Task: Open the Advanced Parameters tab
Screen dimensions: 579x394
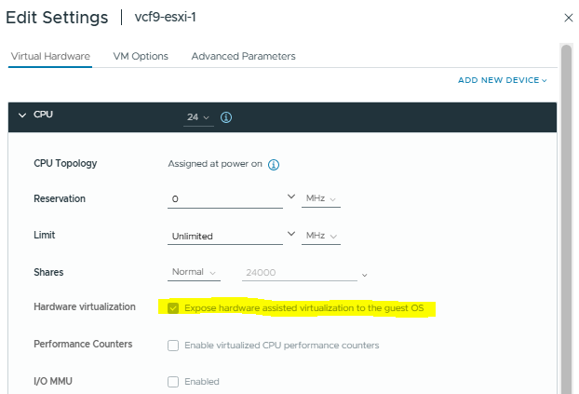Action: pyautogui.click(x=243, y=56)
